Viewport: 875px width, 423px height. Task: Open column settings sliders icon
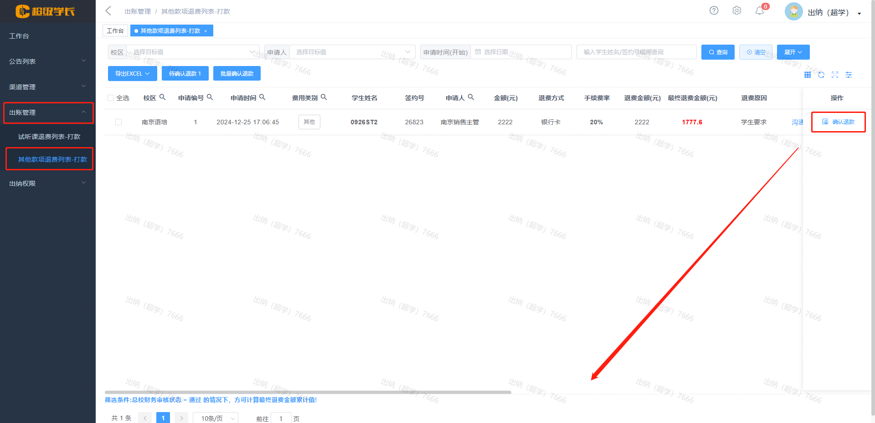point(849,75)
